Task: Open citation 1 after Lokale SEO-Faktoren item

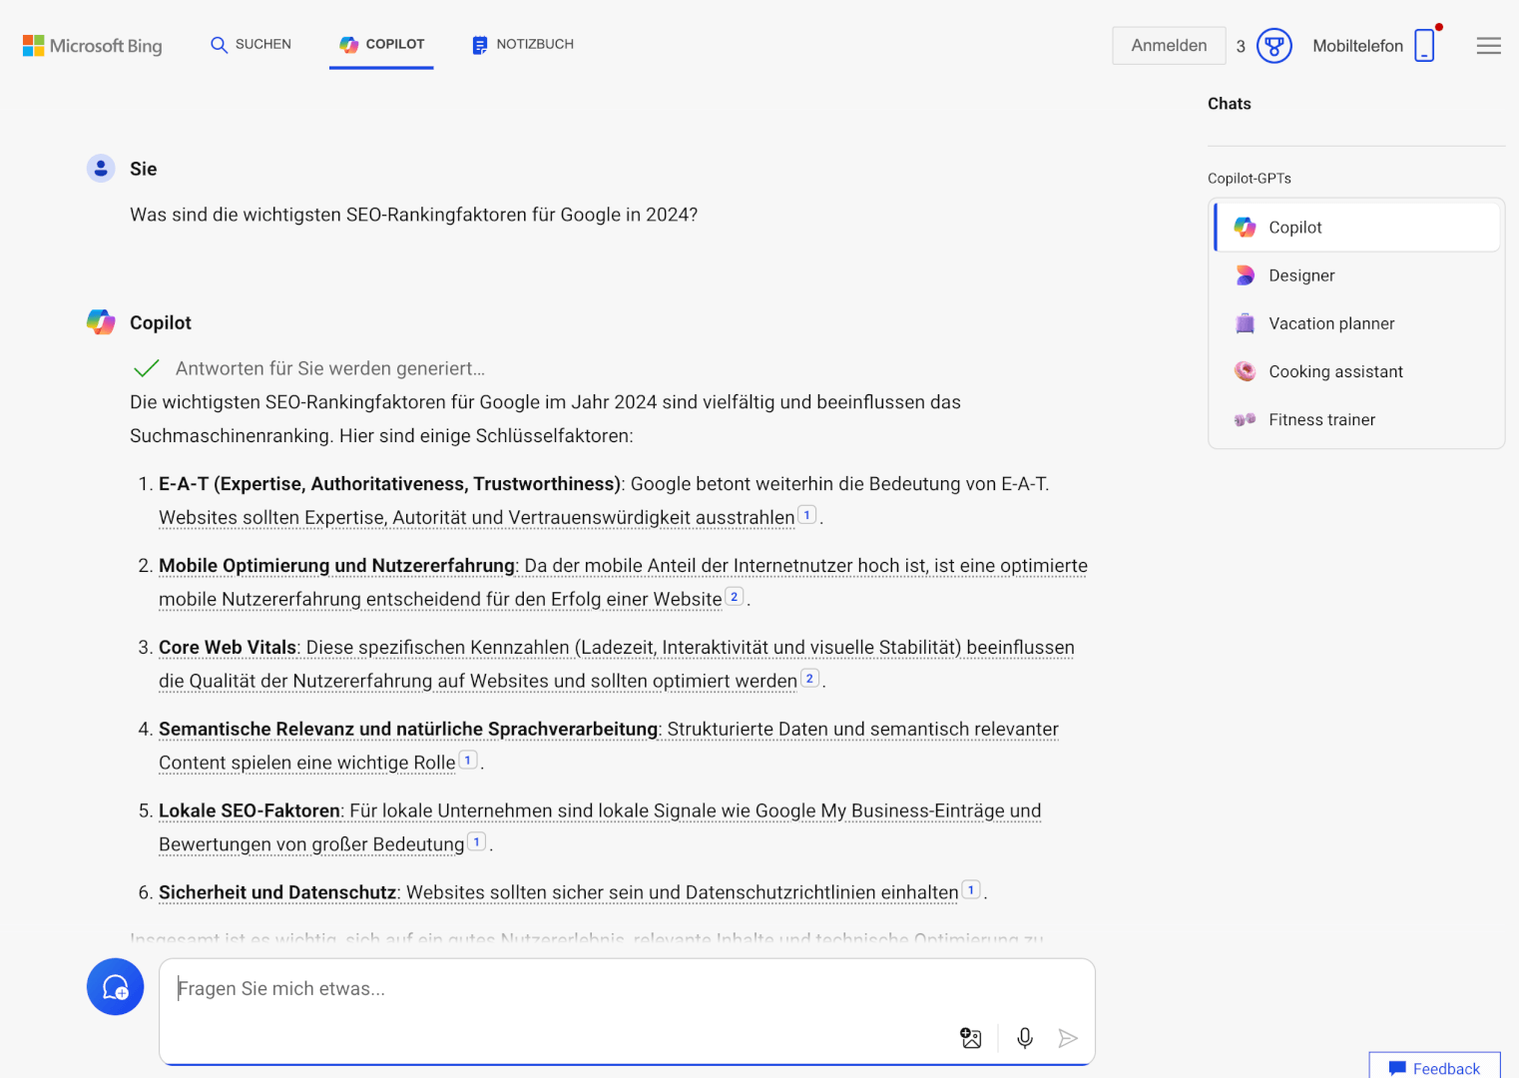Action: click(477, 842)
